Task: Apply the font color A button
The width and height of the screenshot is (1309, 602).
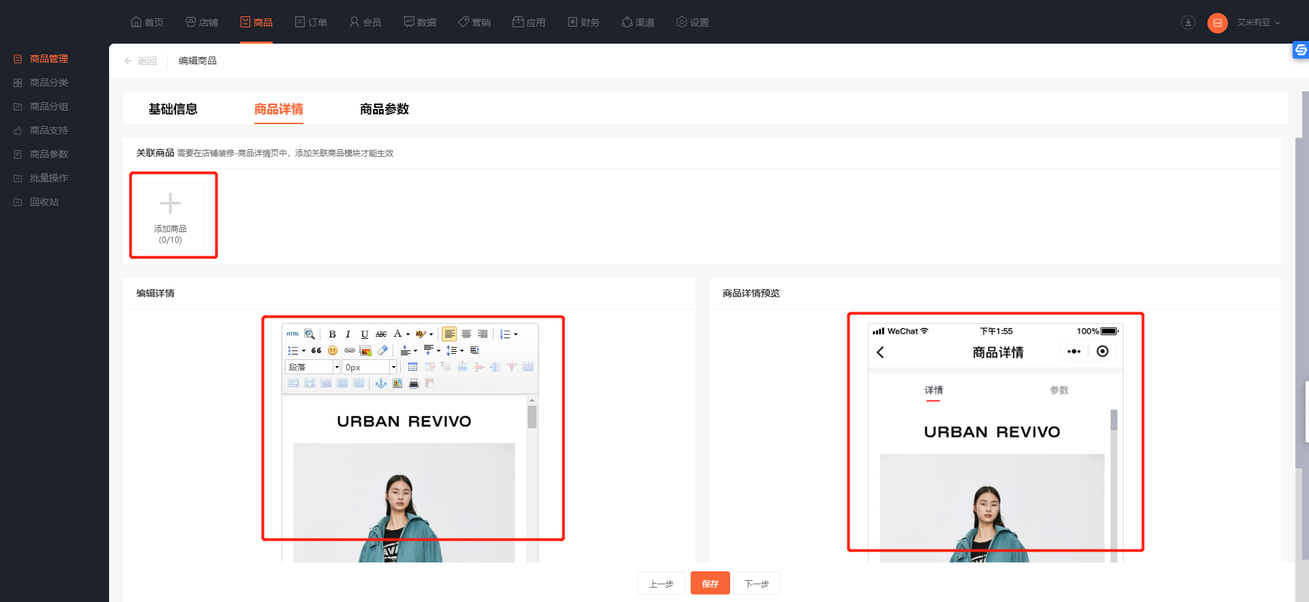Action: point(397,334)
